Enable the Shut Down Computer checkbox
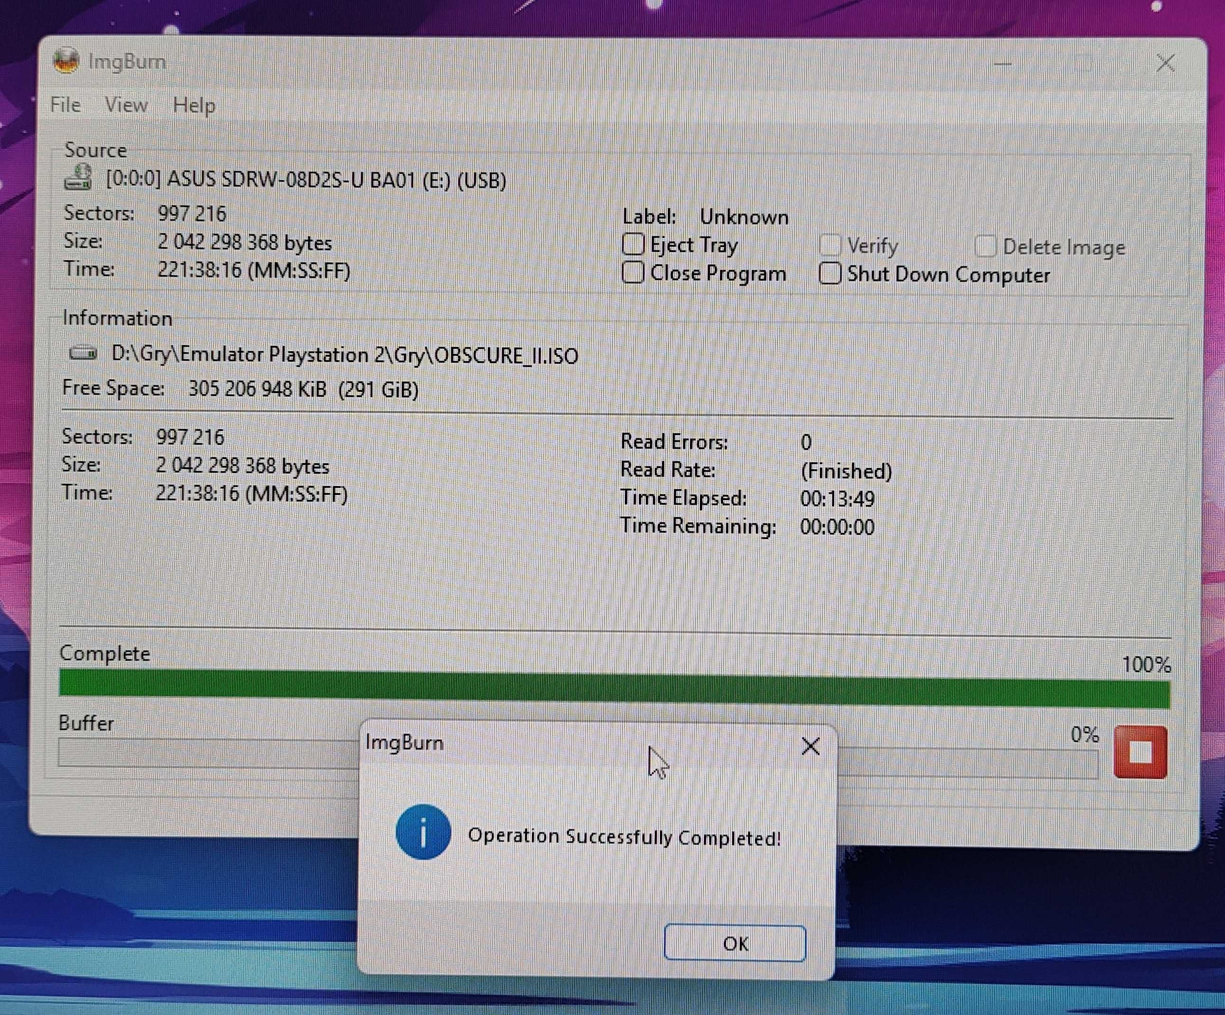1225x1015 pixels. point(830,273)
